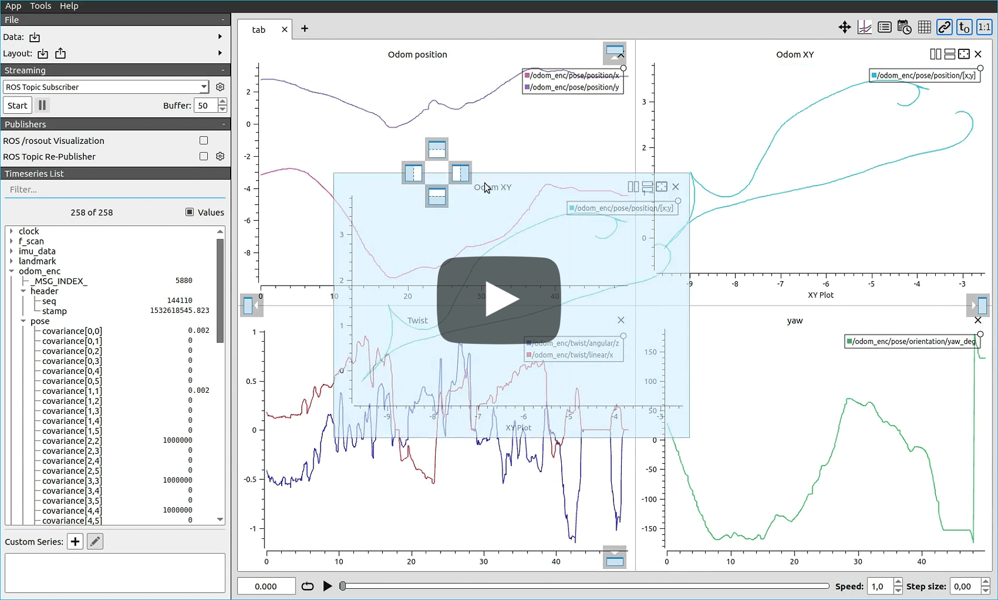Enable ROS Topic Re-Publisher checkbox
Screen dimensions: 998x600
(203, 157)
